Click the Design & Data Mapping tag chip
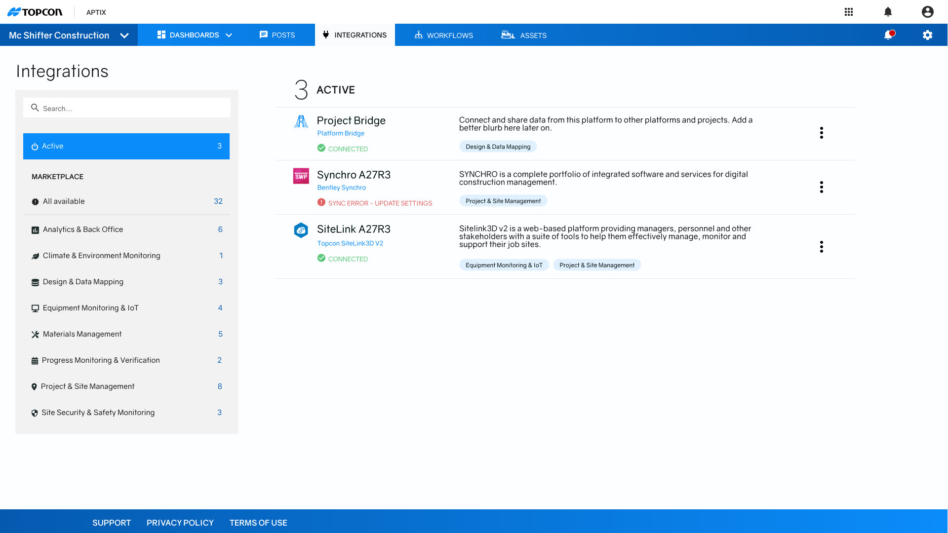The image size is (948, 533). point(498,147)
